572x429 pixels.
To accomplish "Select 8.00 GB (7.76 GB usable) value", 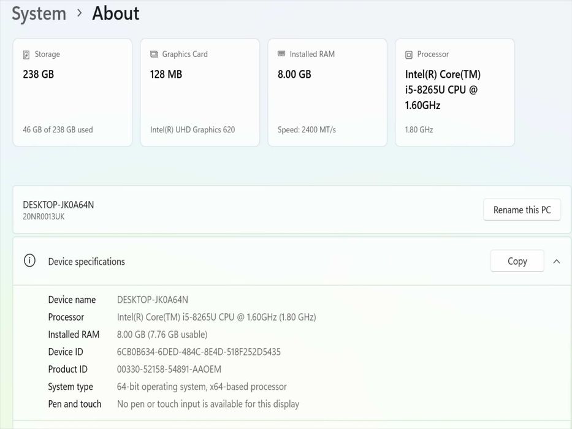I will [162, 335].
